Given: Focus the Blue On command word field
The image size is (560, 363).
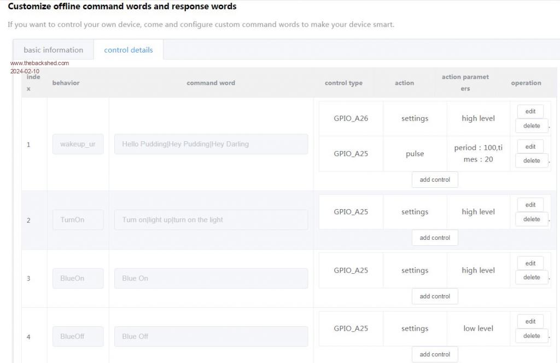Looking at the screenshot, I should tap(211, 278).
